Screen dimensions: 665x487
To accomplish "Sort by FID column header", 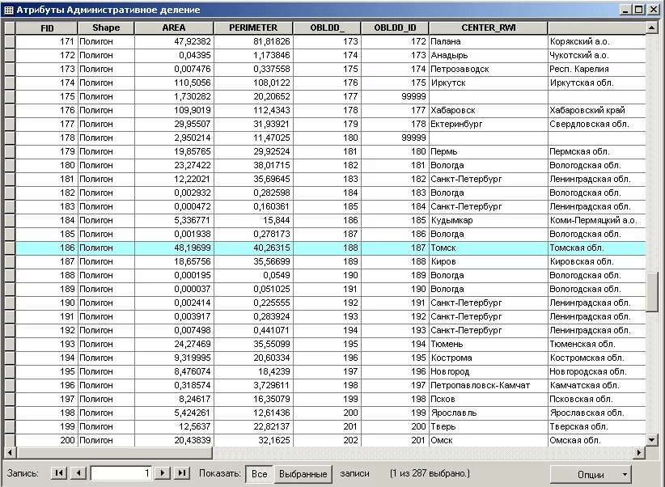I will (47, 28).
